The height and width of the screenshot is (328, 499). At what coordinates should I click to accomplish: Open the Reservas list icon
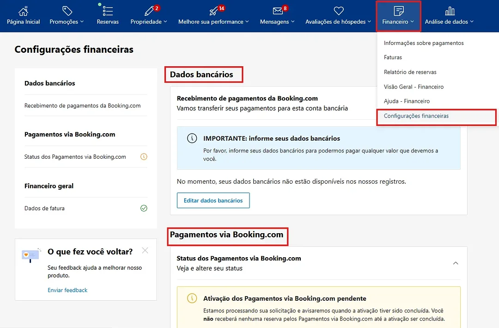point(108,11)
